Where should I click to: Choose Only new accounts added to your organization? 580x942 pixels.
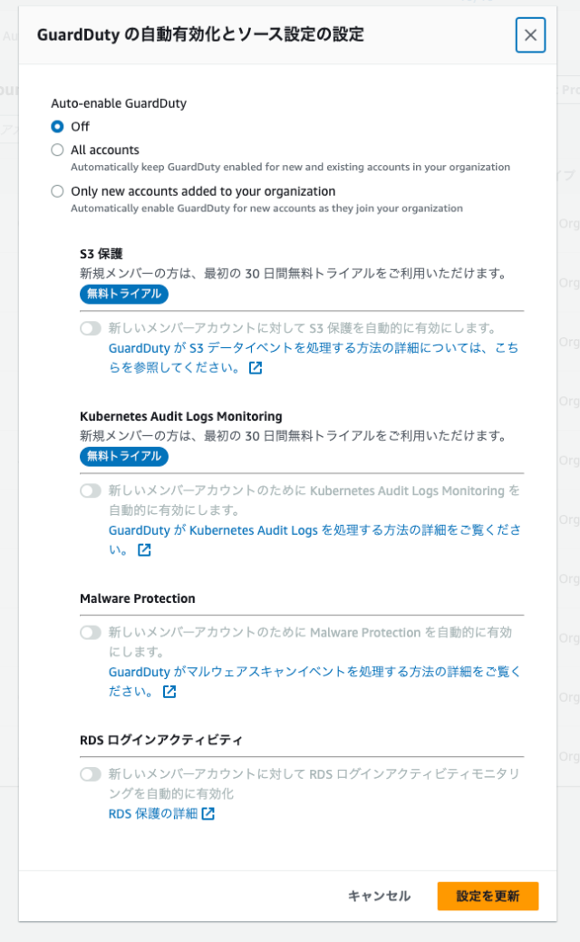[58, 191]
